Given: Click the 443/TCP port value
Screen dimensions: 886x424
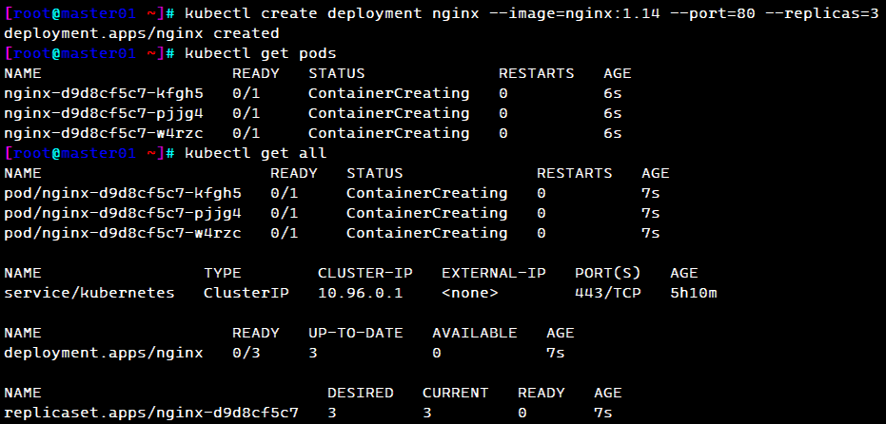Looking at the screenshot, I should (x=608, y=293).
